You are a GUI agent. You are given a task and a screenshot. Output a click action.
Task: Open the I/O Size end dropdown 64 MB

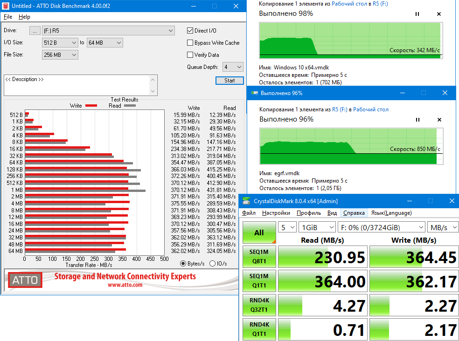coord(105,43)
